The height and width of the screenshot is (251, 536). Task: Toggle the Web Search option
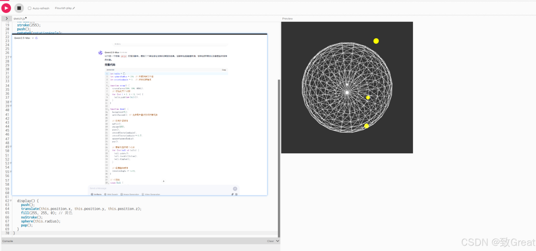(x=111, y=194)
